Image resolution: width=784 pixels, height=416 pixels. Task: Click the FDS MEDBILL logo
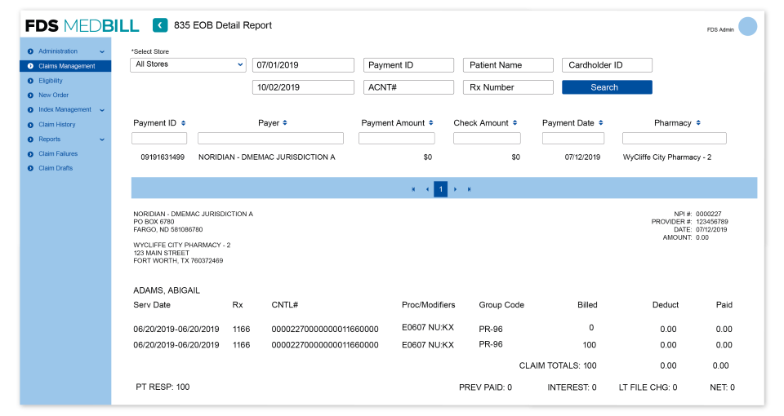tap(82, 25)
